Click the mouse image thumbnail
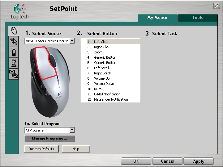223x167 pixels. [x=49, y=82]
